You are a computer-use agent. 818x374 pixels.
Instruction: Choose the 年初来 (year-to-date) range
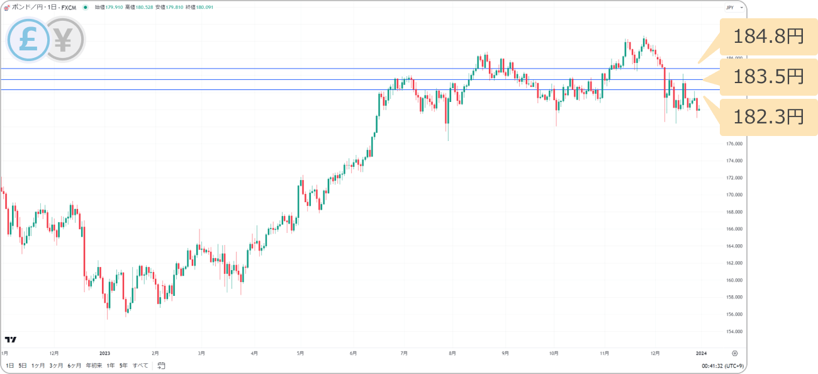click(94, 365)
